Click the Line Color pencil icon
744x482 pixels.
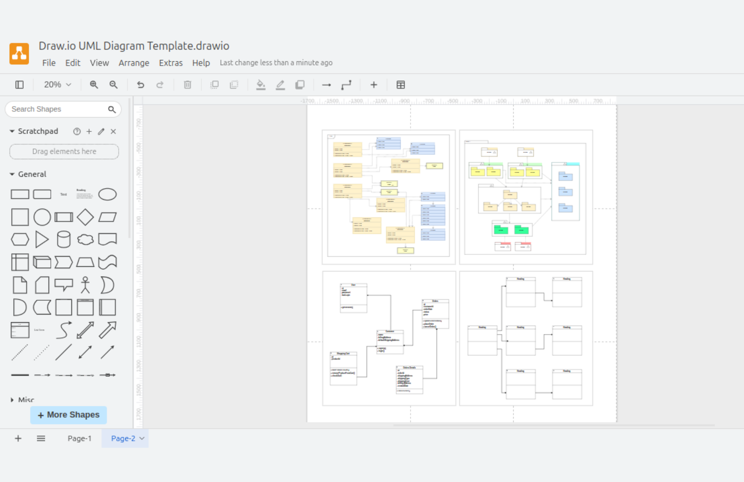tap(280, 85)
